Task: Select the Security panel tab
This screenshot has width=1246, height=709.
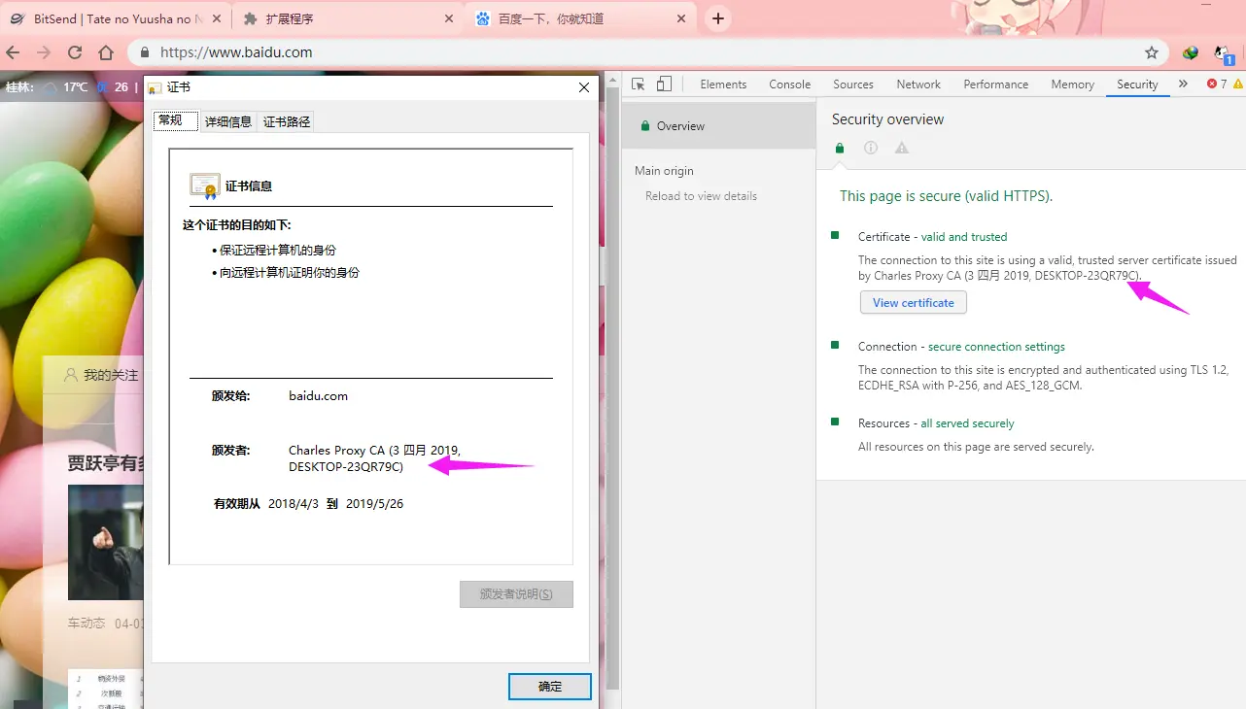Action: click(1137, 84)
